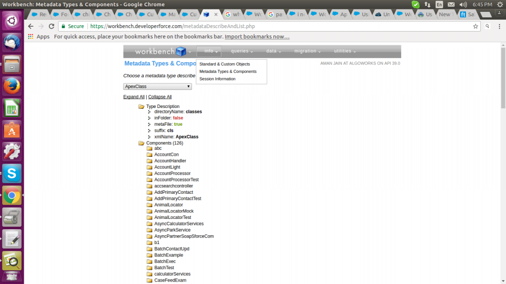Viewport: 506px width, 284px height.
Task: Open keyboard language En indicator
Action: pos(439,4)
